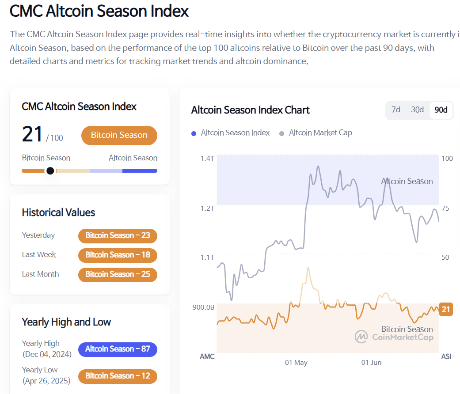The height and width of the screenshot is (394, 460).
Task: Click the gray Altcoin Market Cap legend dot
Action: (x=282, y=133)
